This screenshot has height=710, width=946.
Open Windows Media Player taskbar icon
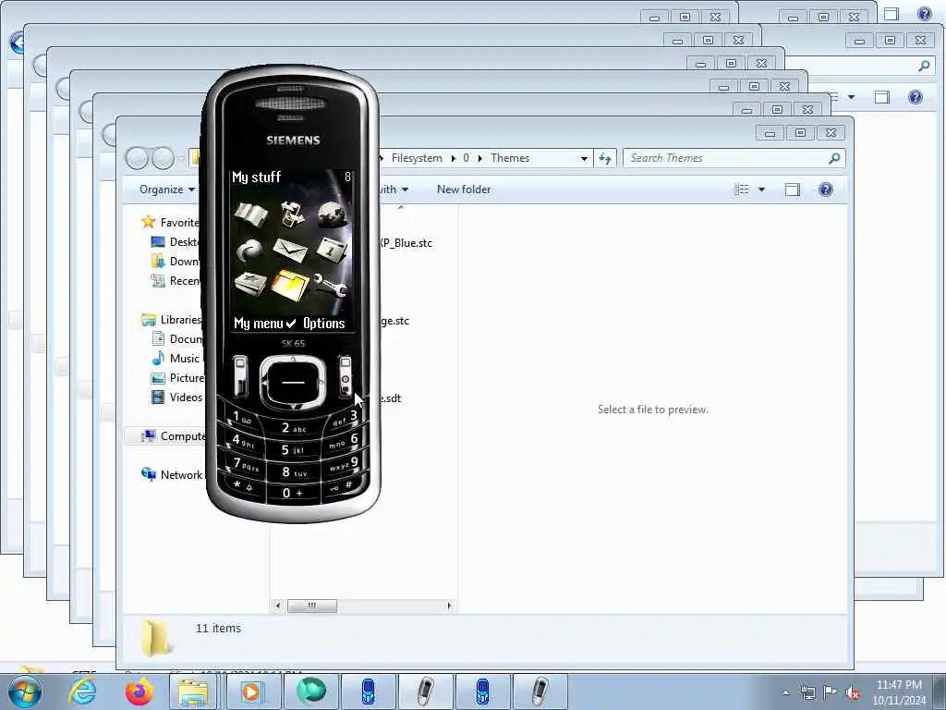click(252, 692)
